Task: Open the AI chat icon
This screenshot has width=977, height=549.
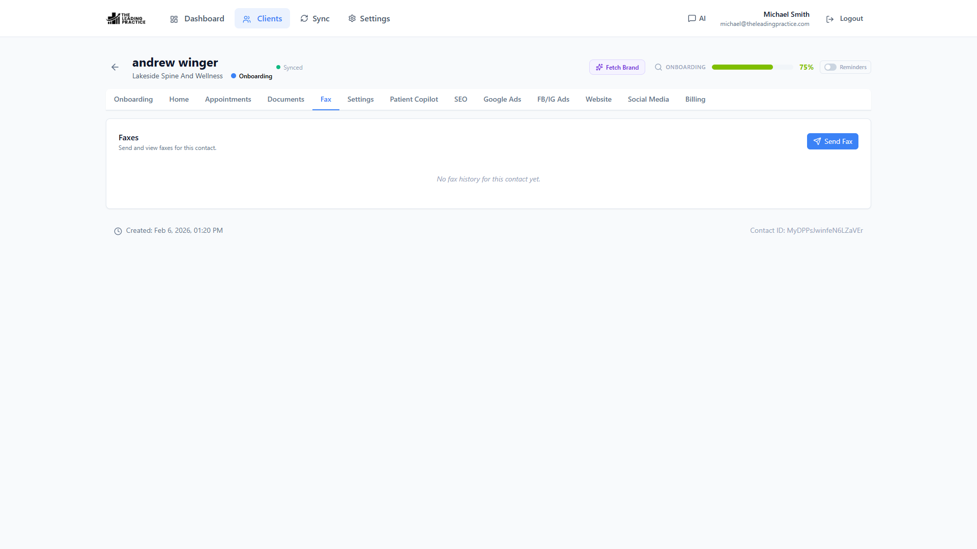Action: click(x=697, y=18)
